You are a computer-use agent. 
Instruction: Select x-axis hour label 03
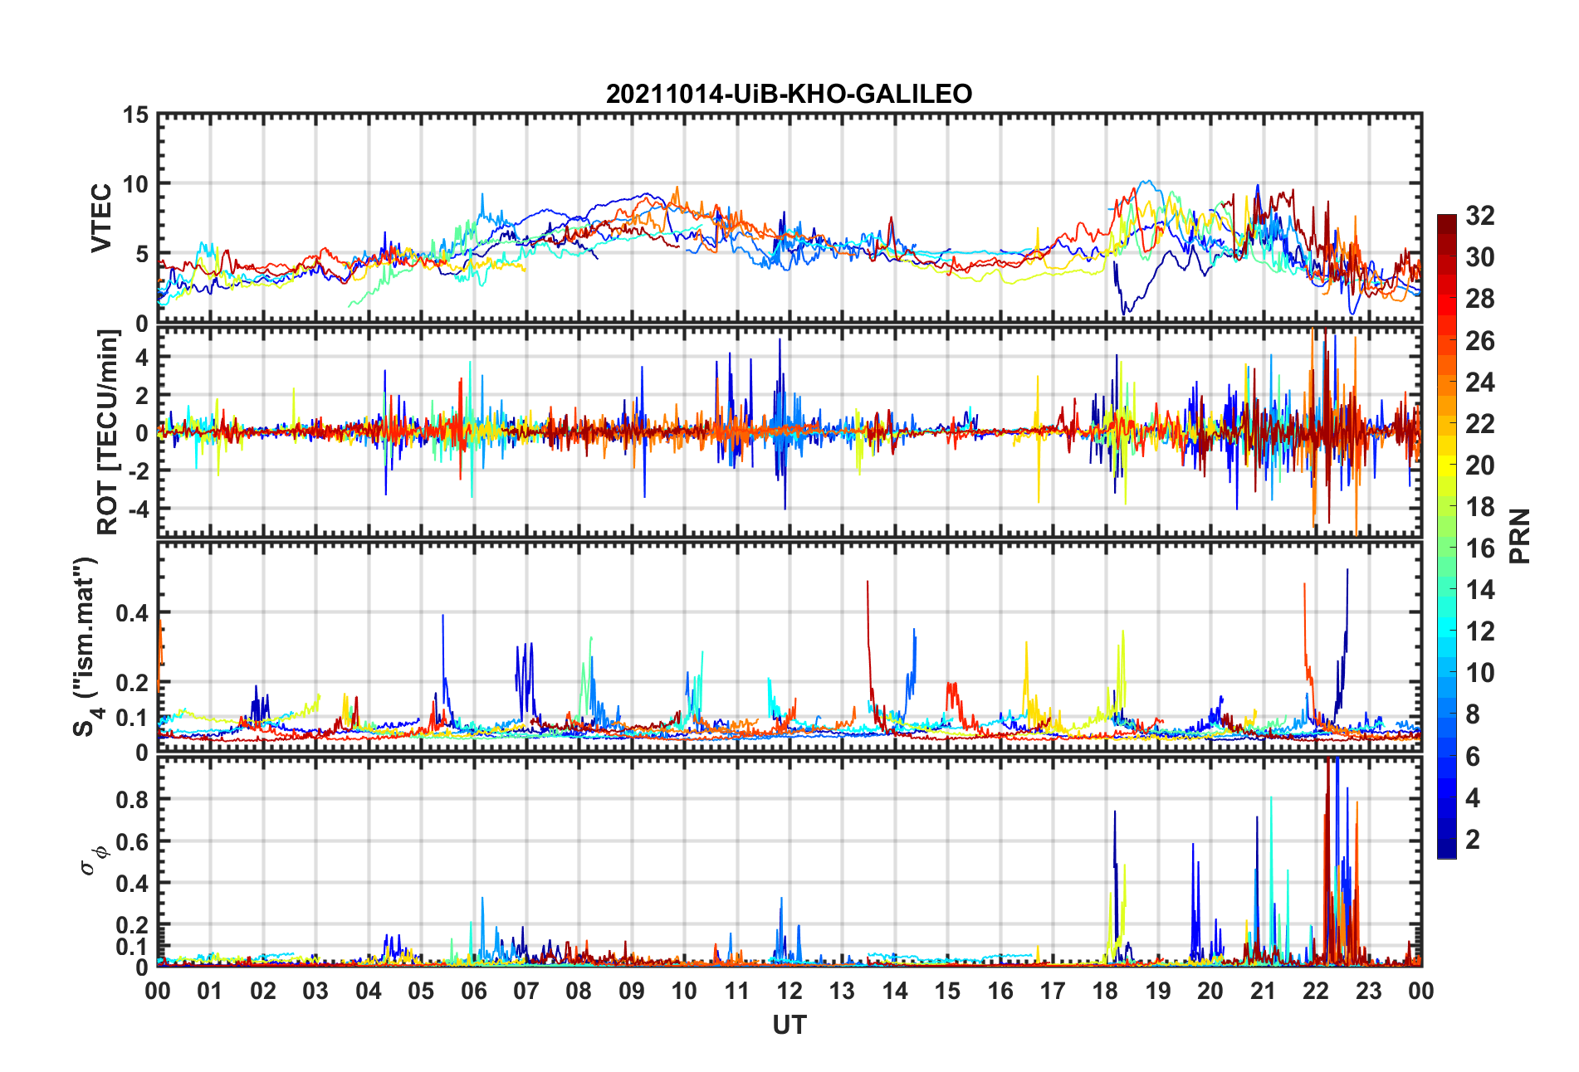click(x=315, y=991)
